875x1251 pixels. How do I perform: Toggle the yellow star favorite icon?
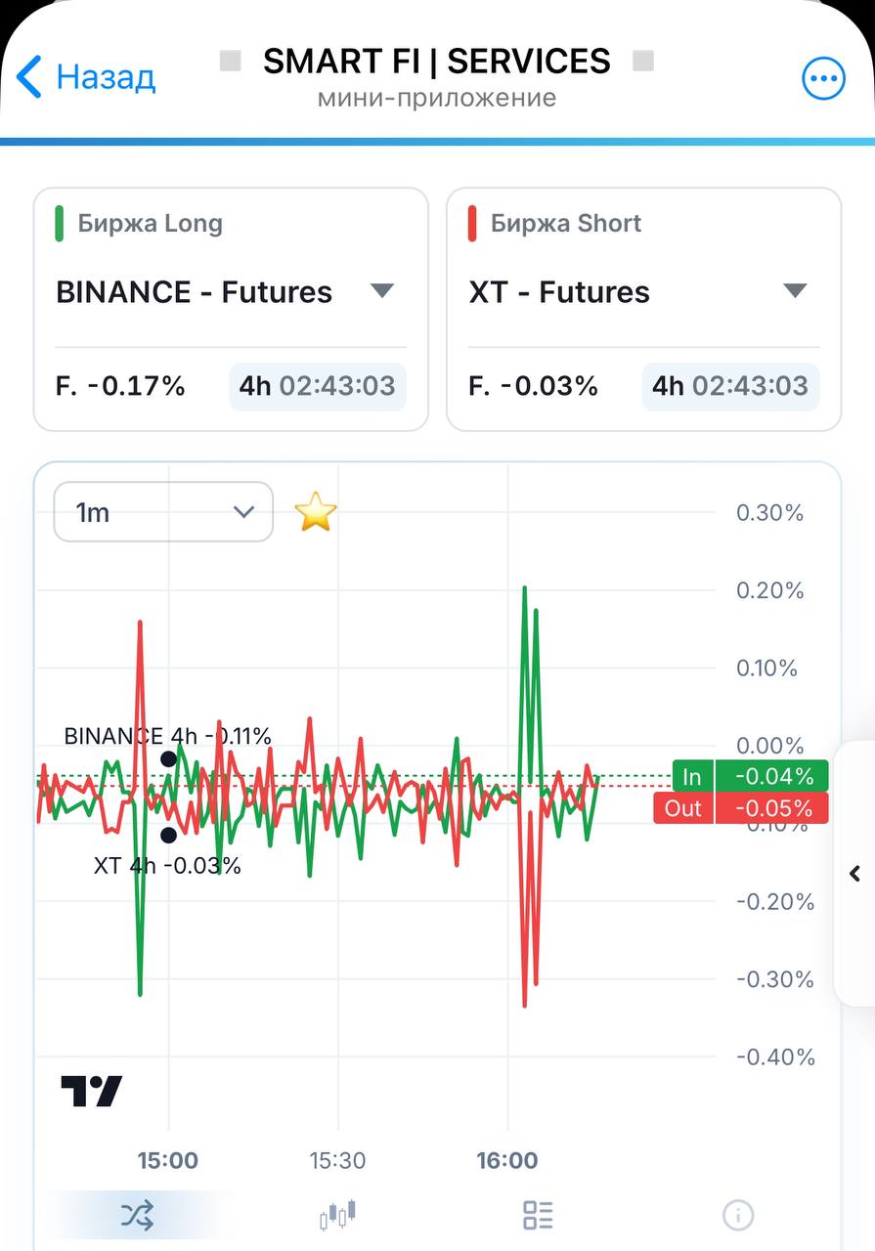(316, 512)
